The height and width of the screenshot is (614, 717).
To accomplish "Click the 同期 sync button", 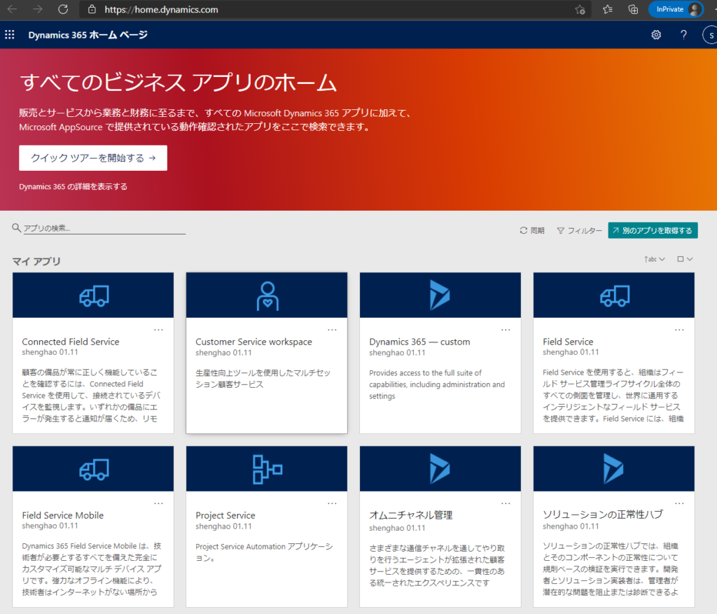I will [532, 230].
